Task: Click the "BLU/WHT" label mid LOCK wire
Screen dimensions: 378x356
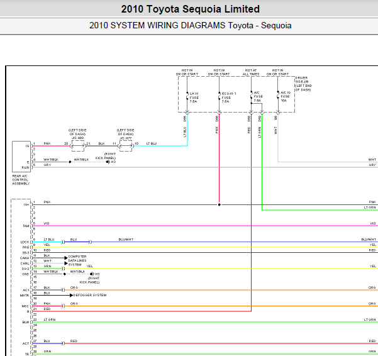Action: (x=126, y=240)
